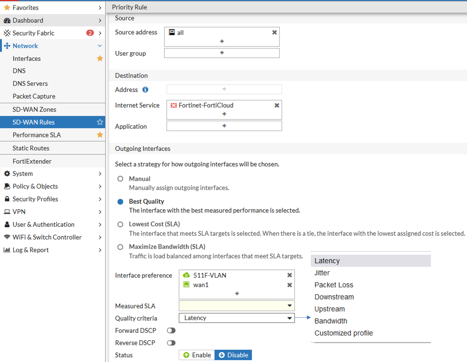Click the Dashboard gauge icon
467x362 pixels.
click(7, 20)
